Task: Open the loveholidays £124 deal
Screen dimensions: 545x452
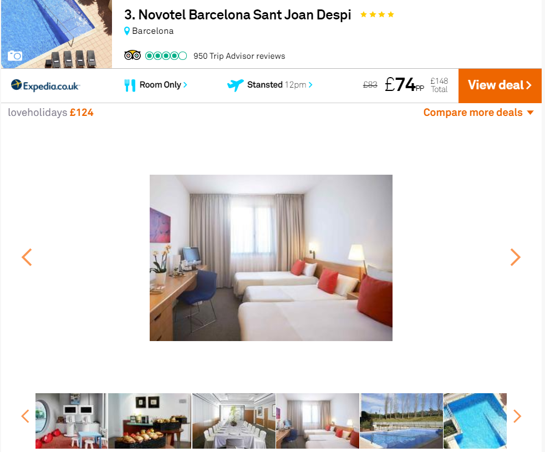Action: click(x=51, y=113)
